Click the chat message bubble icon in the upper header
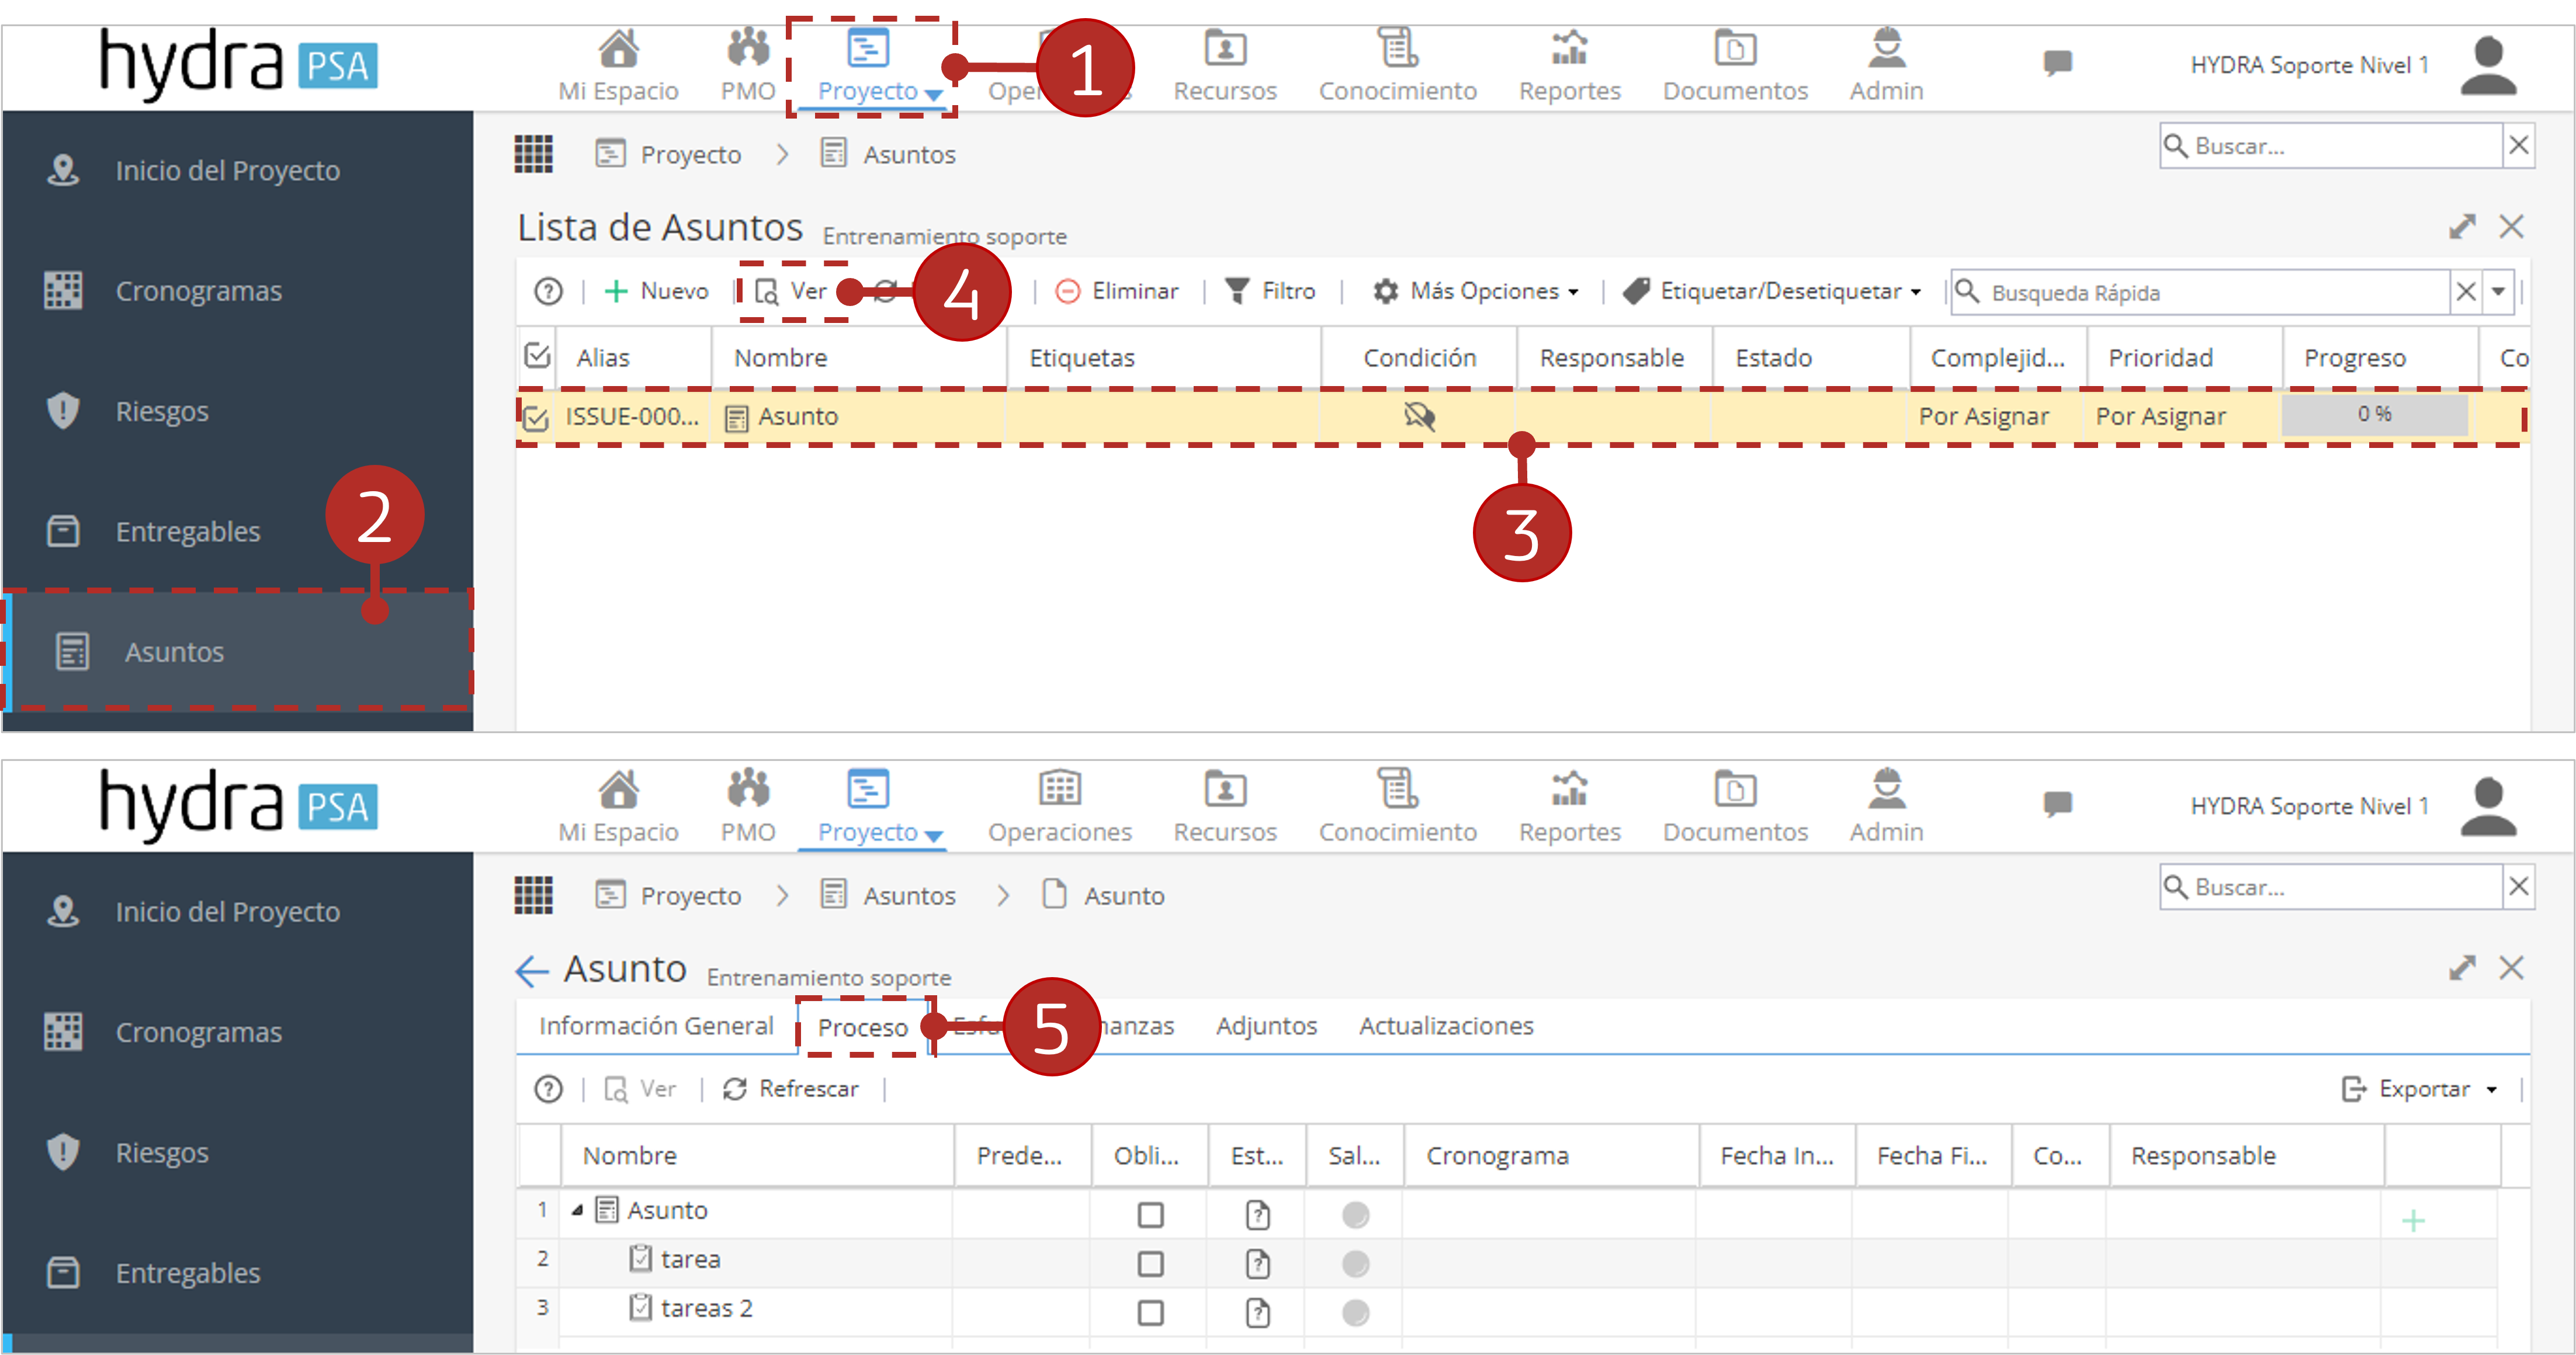 [x=2057, y=64]
